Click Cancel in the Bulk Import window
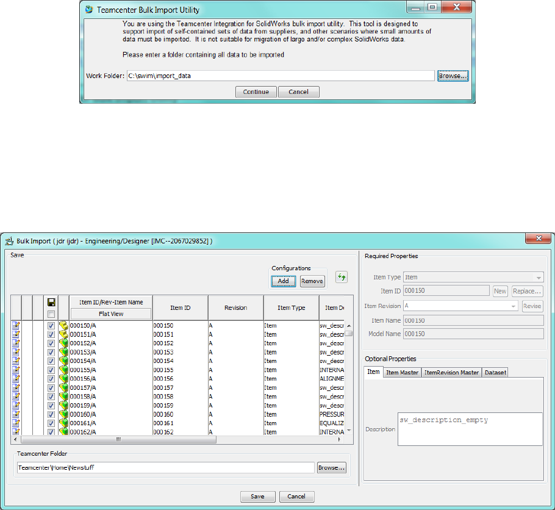The height and width of the screenshot is (510, 555). click(x=296, y=497)
